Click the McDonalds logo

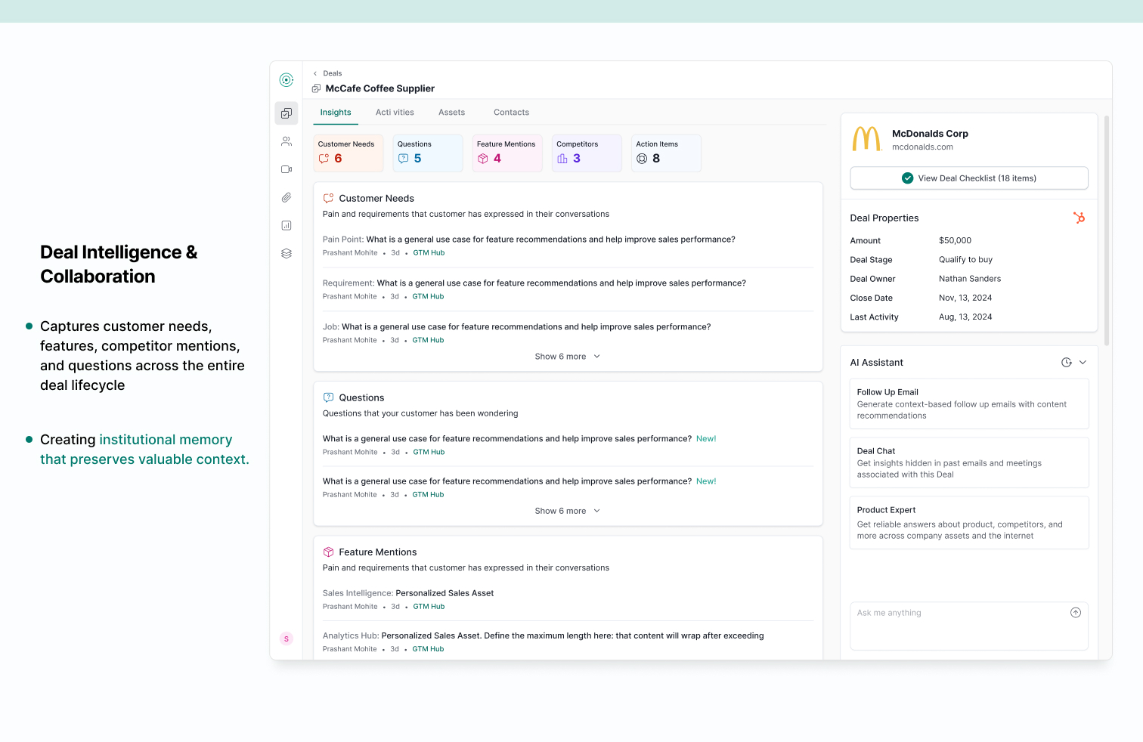click(x=867, y=139)
